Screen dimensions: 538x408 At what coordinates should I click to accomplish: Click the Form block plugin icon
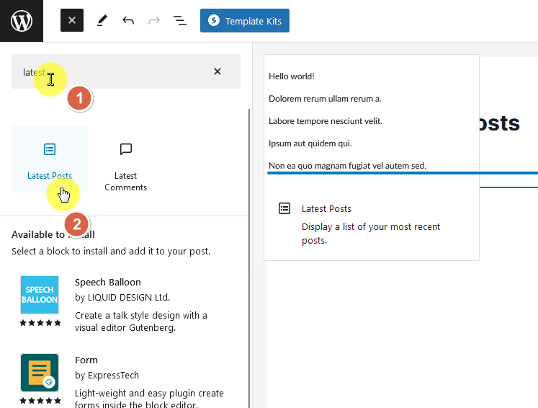(x=40, y=373)
